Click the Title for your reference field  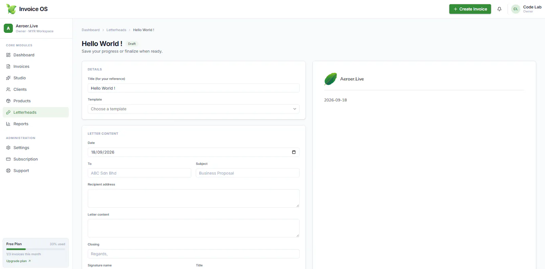pos(193,88)
